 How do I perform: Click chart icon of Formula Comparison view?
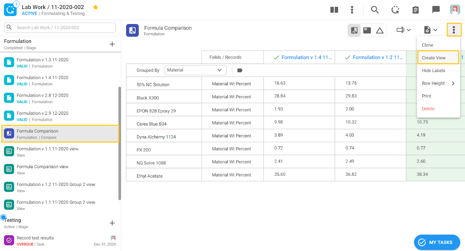(x=9, y=169)
